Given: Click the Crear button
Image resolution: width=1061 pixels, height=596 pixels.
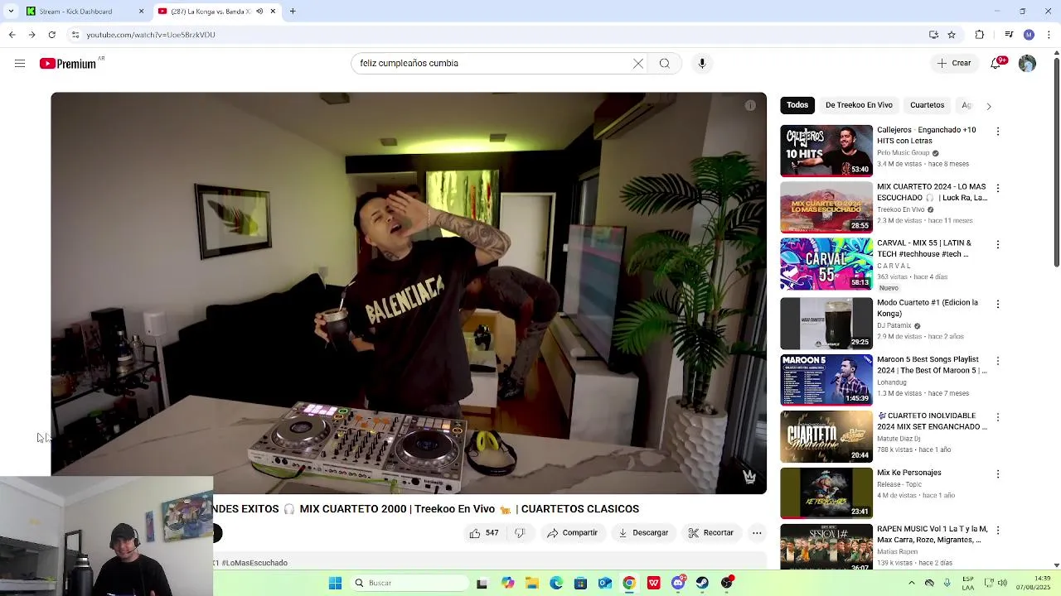Looking at the screenshot, I should click(x=954, y=64).
